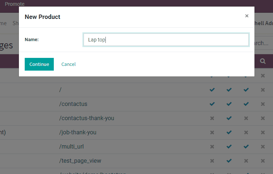Open the Promote menu
Screen dimensions: 273x174
coord(15,4)
